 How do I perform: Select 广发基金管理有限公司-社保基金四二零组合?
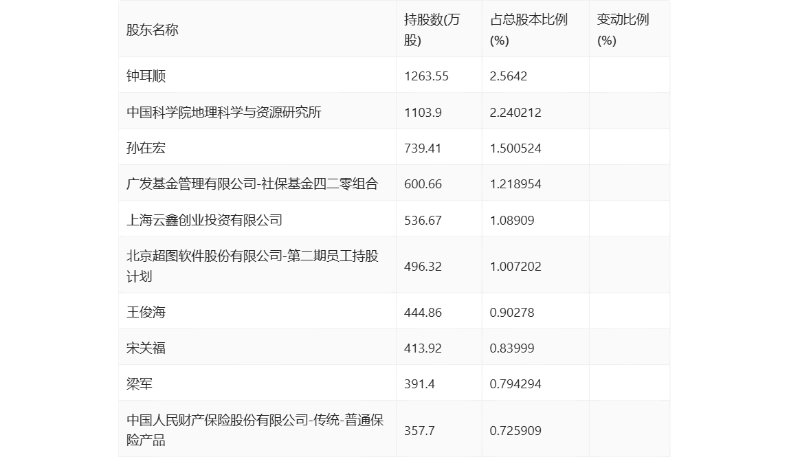(x=252, y=183)
